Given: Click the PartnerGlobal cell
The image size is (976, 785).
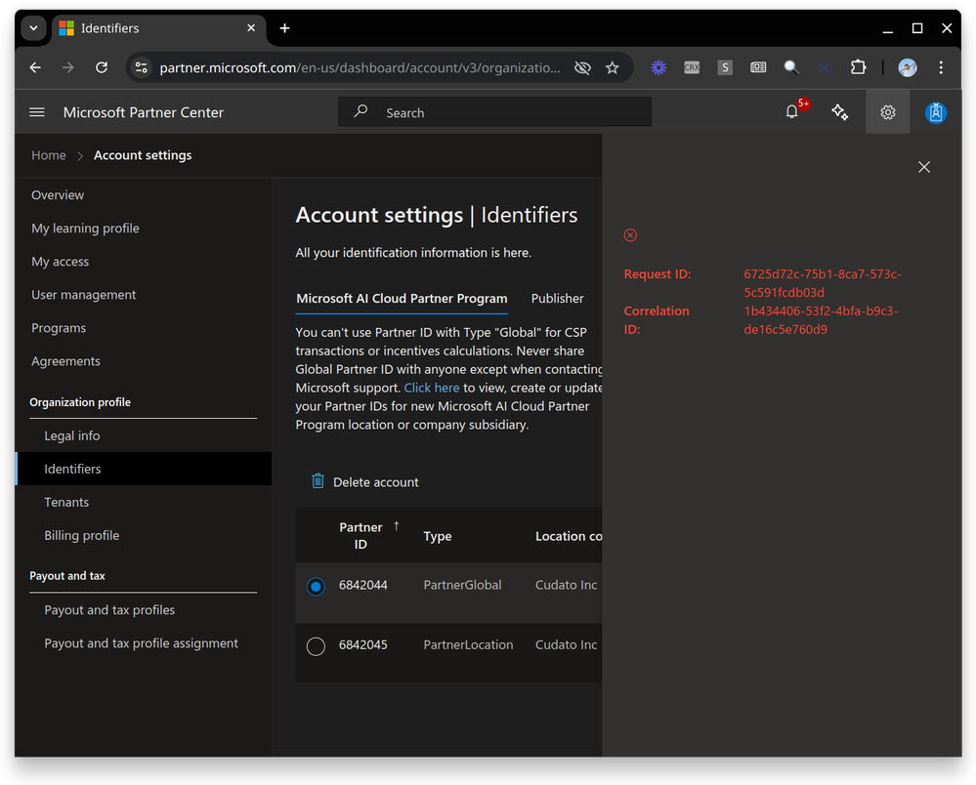Looking at the screenshot, I should tap(462, 585).
